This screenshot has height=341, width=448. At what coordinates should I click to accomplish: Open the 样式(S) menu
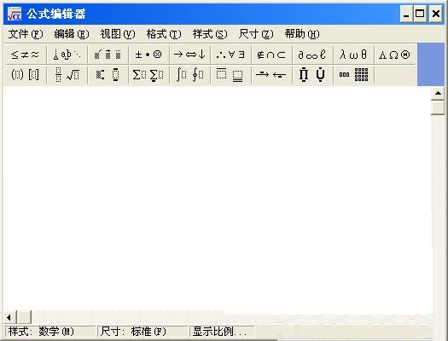pos(210,34)
